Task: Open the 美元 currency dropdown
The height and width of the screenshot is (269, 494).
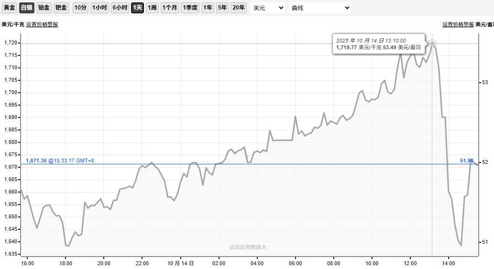Action: pyautogui.click(x=268, y=8)
